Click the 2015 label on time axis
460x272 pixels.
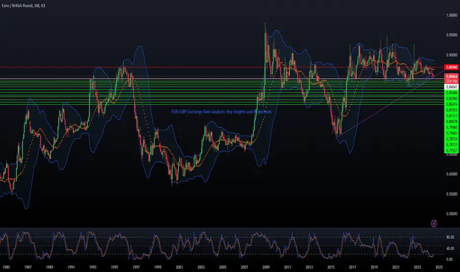331,267
